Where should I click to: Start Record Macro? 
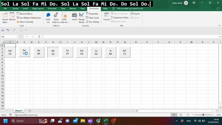point(25,14)
